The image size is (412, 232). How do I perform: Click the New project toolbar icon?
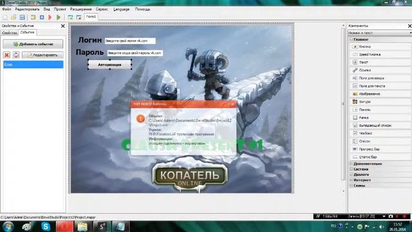point(5,17)
